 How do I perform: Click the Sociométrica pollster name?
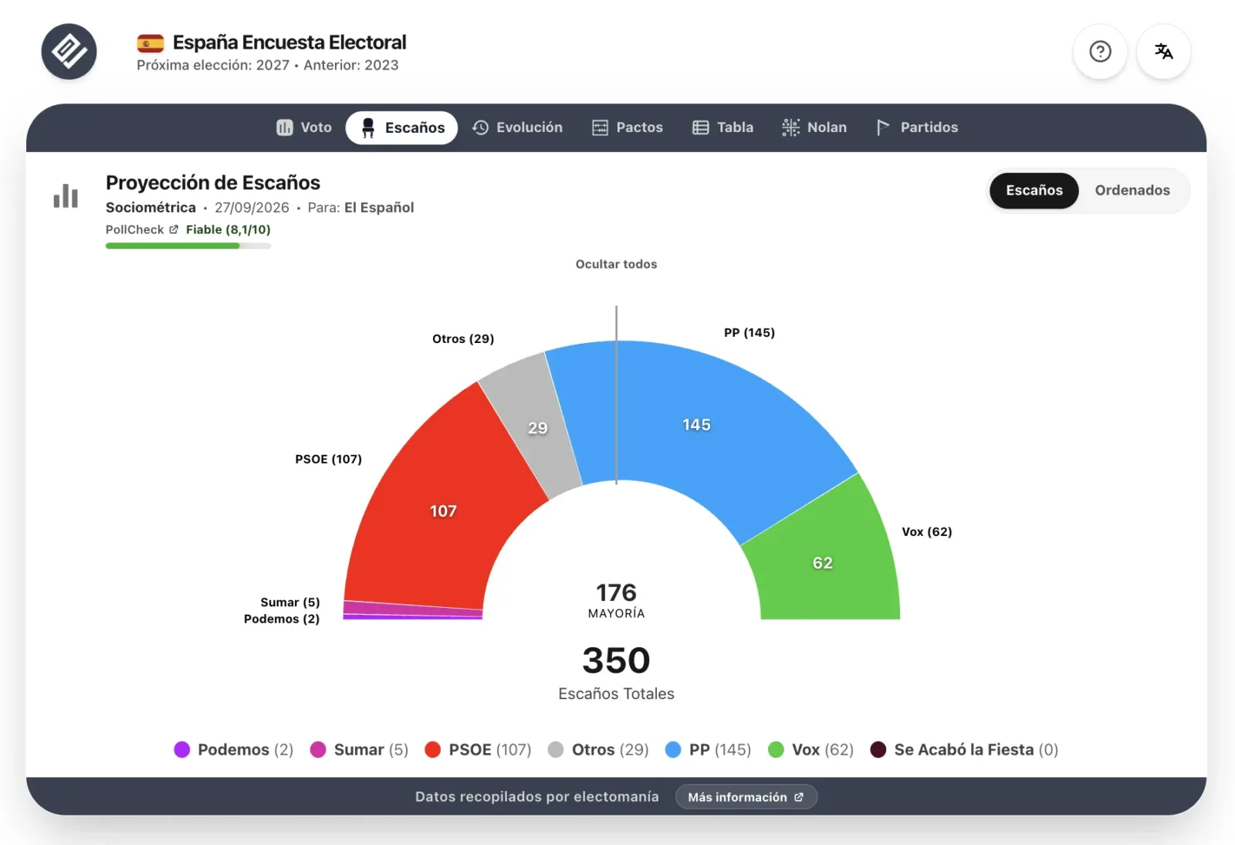click(x=151, y=208)
